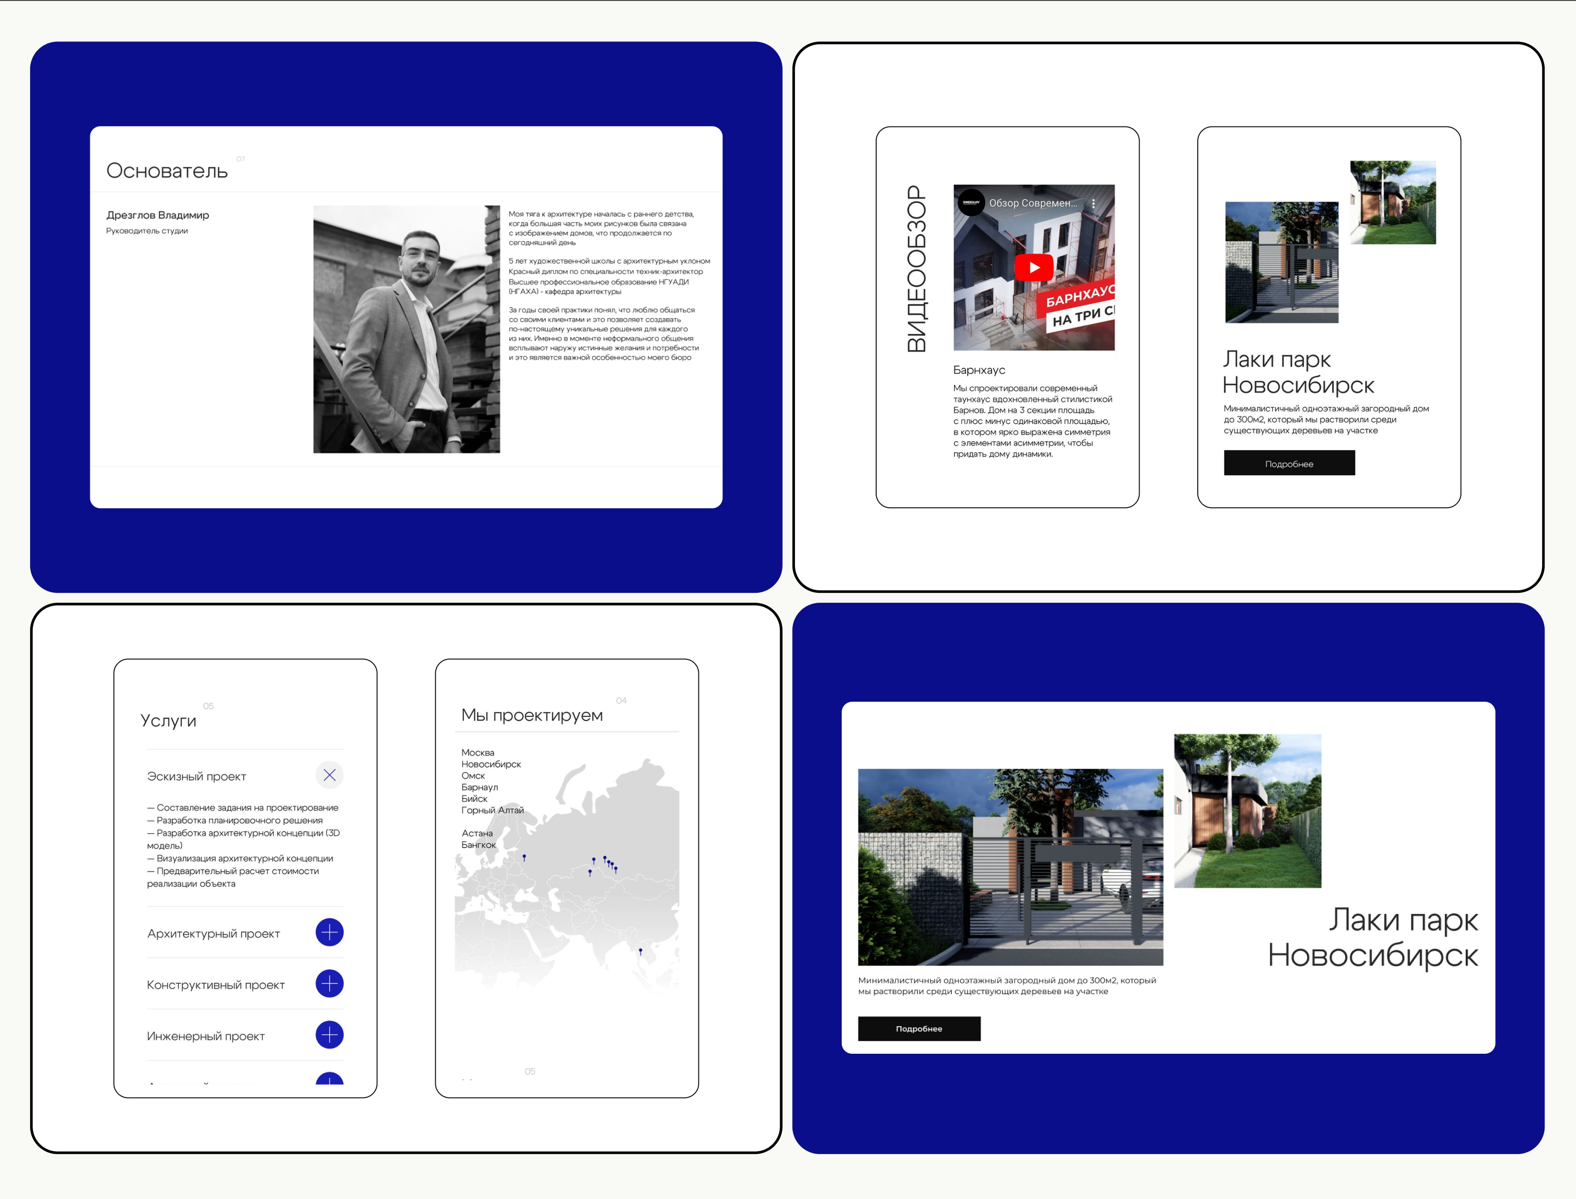Click the Moscow pin on the map

524,857
